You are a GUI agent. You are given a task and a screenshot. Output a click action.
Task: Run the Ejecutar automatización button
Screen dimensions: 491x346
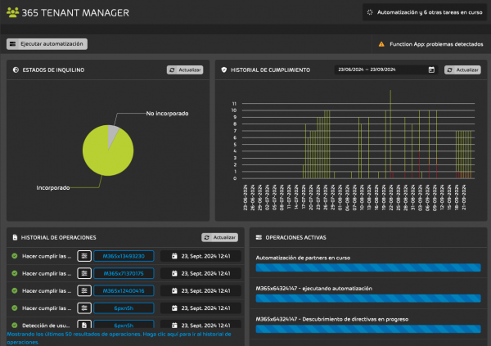tap(47, 44)
